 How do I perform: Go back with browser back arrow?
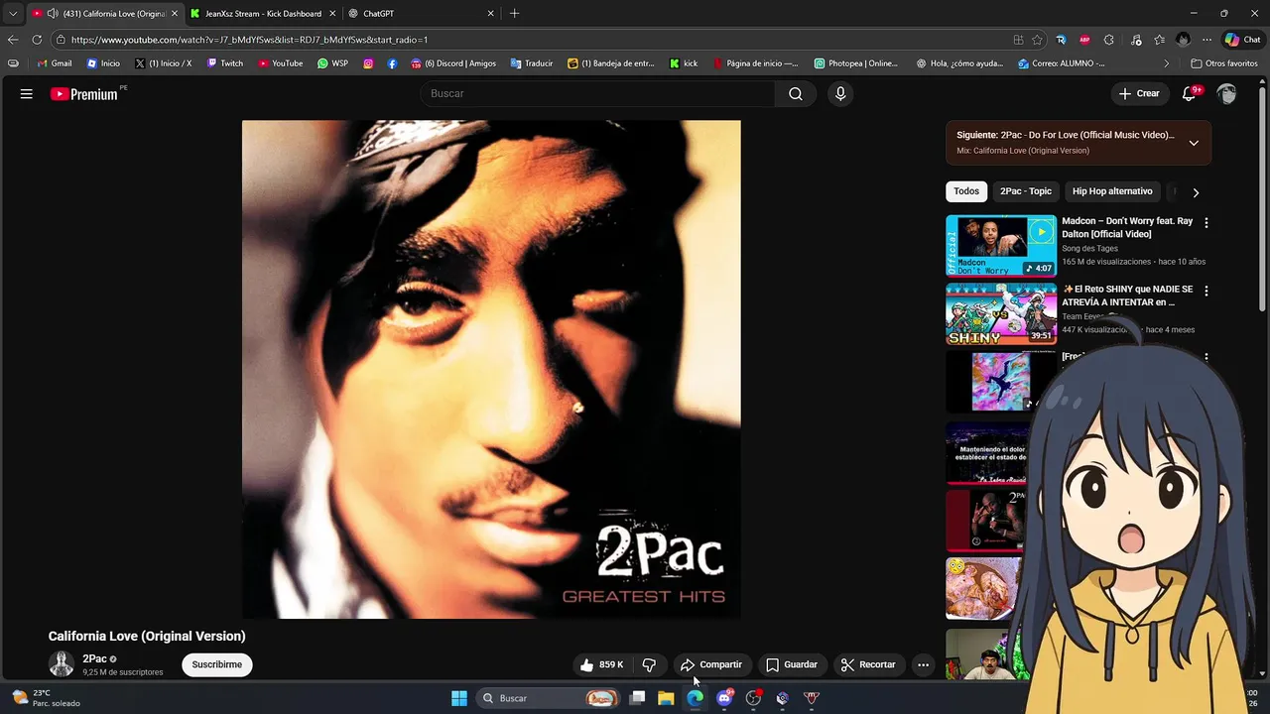[13, 40]
